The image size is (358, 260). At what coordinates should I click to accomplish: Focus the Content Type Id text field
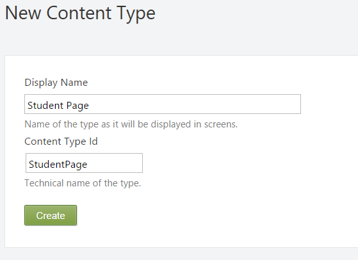[84, 163]
